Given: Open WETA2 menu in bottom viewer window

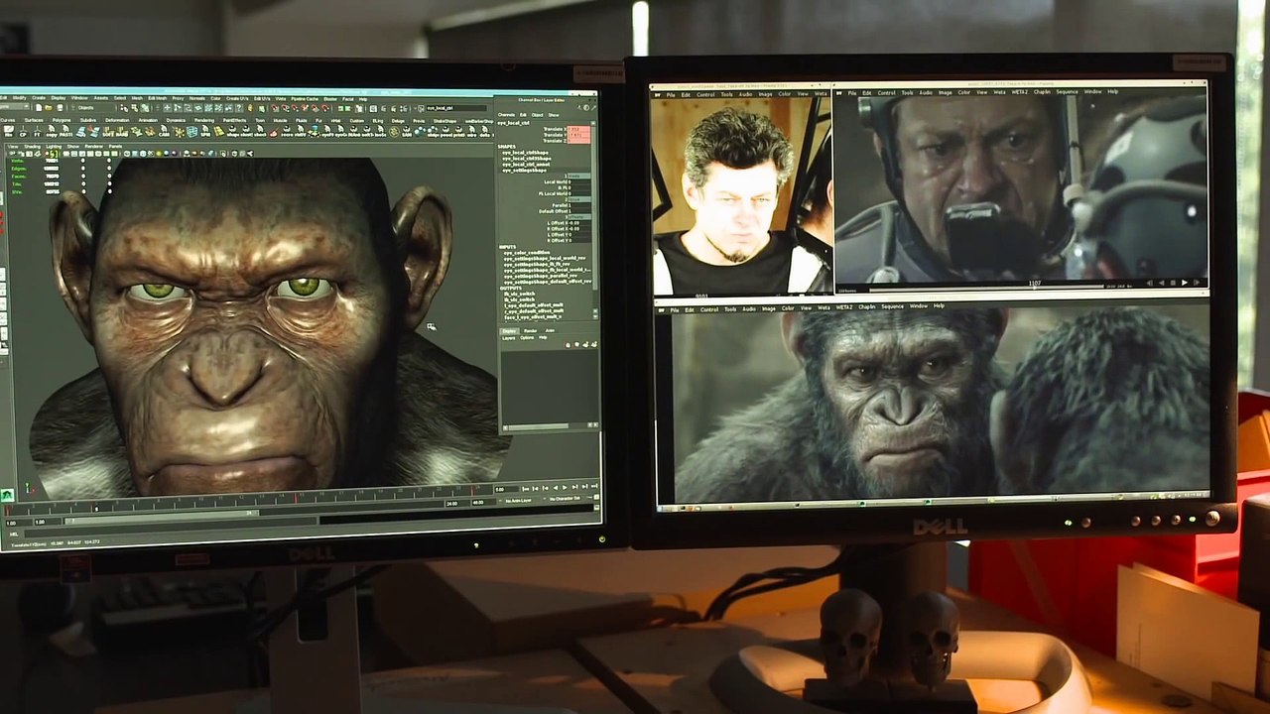Looking at the screenshot, I should pyautogui.click(x=844, y=308).
